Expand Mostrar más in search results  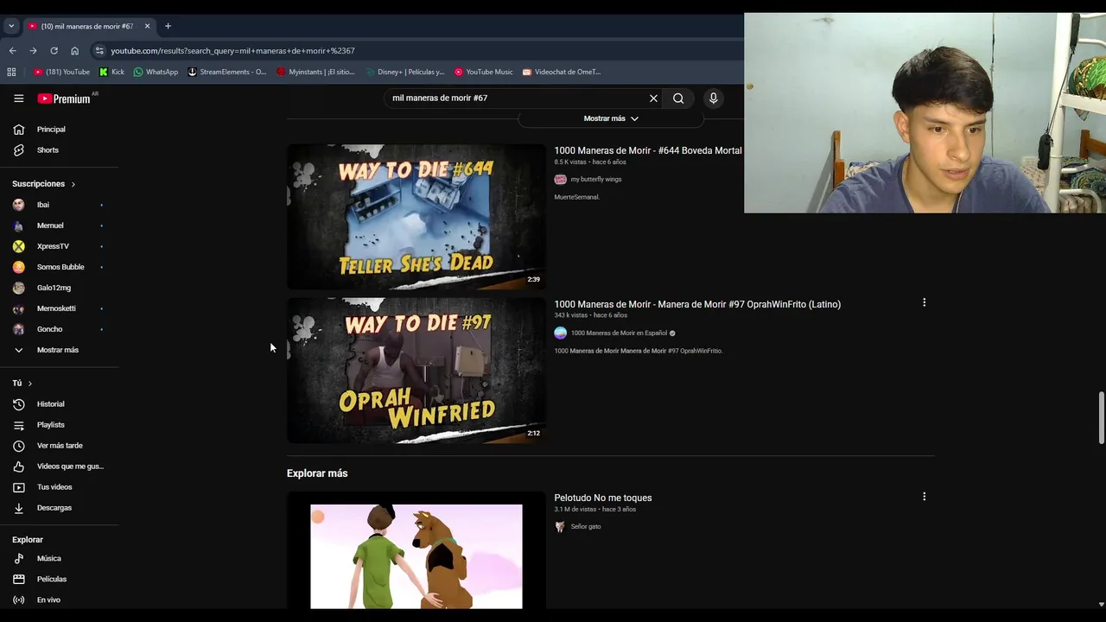pos(611,118)
